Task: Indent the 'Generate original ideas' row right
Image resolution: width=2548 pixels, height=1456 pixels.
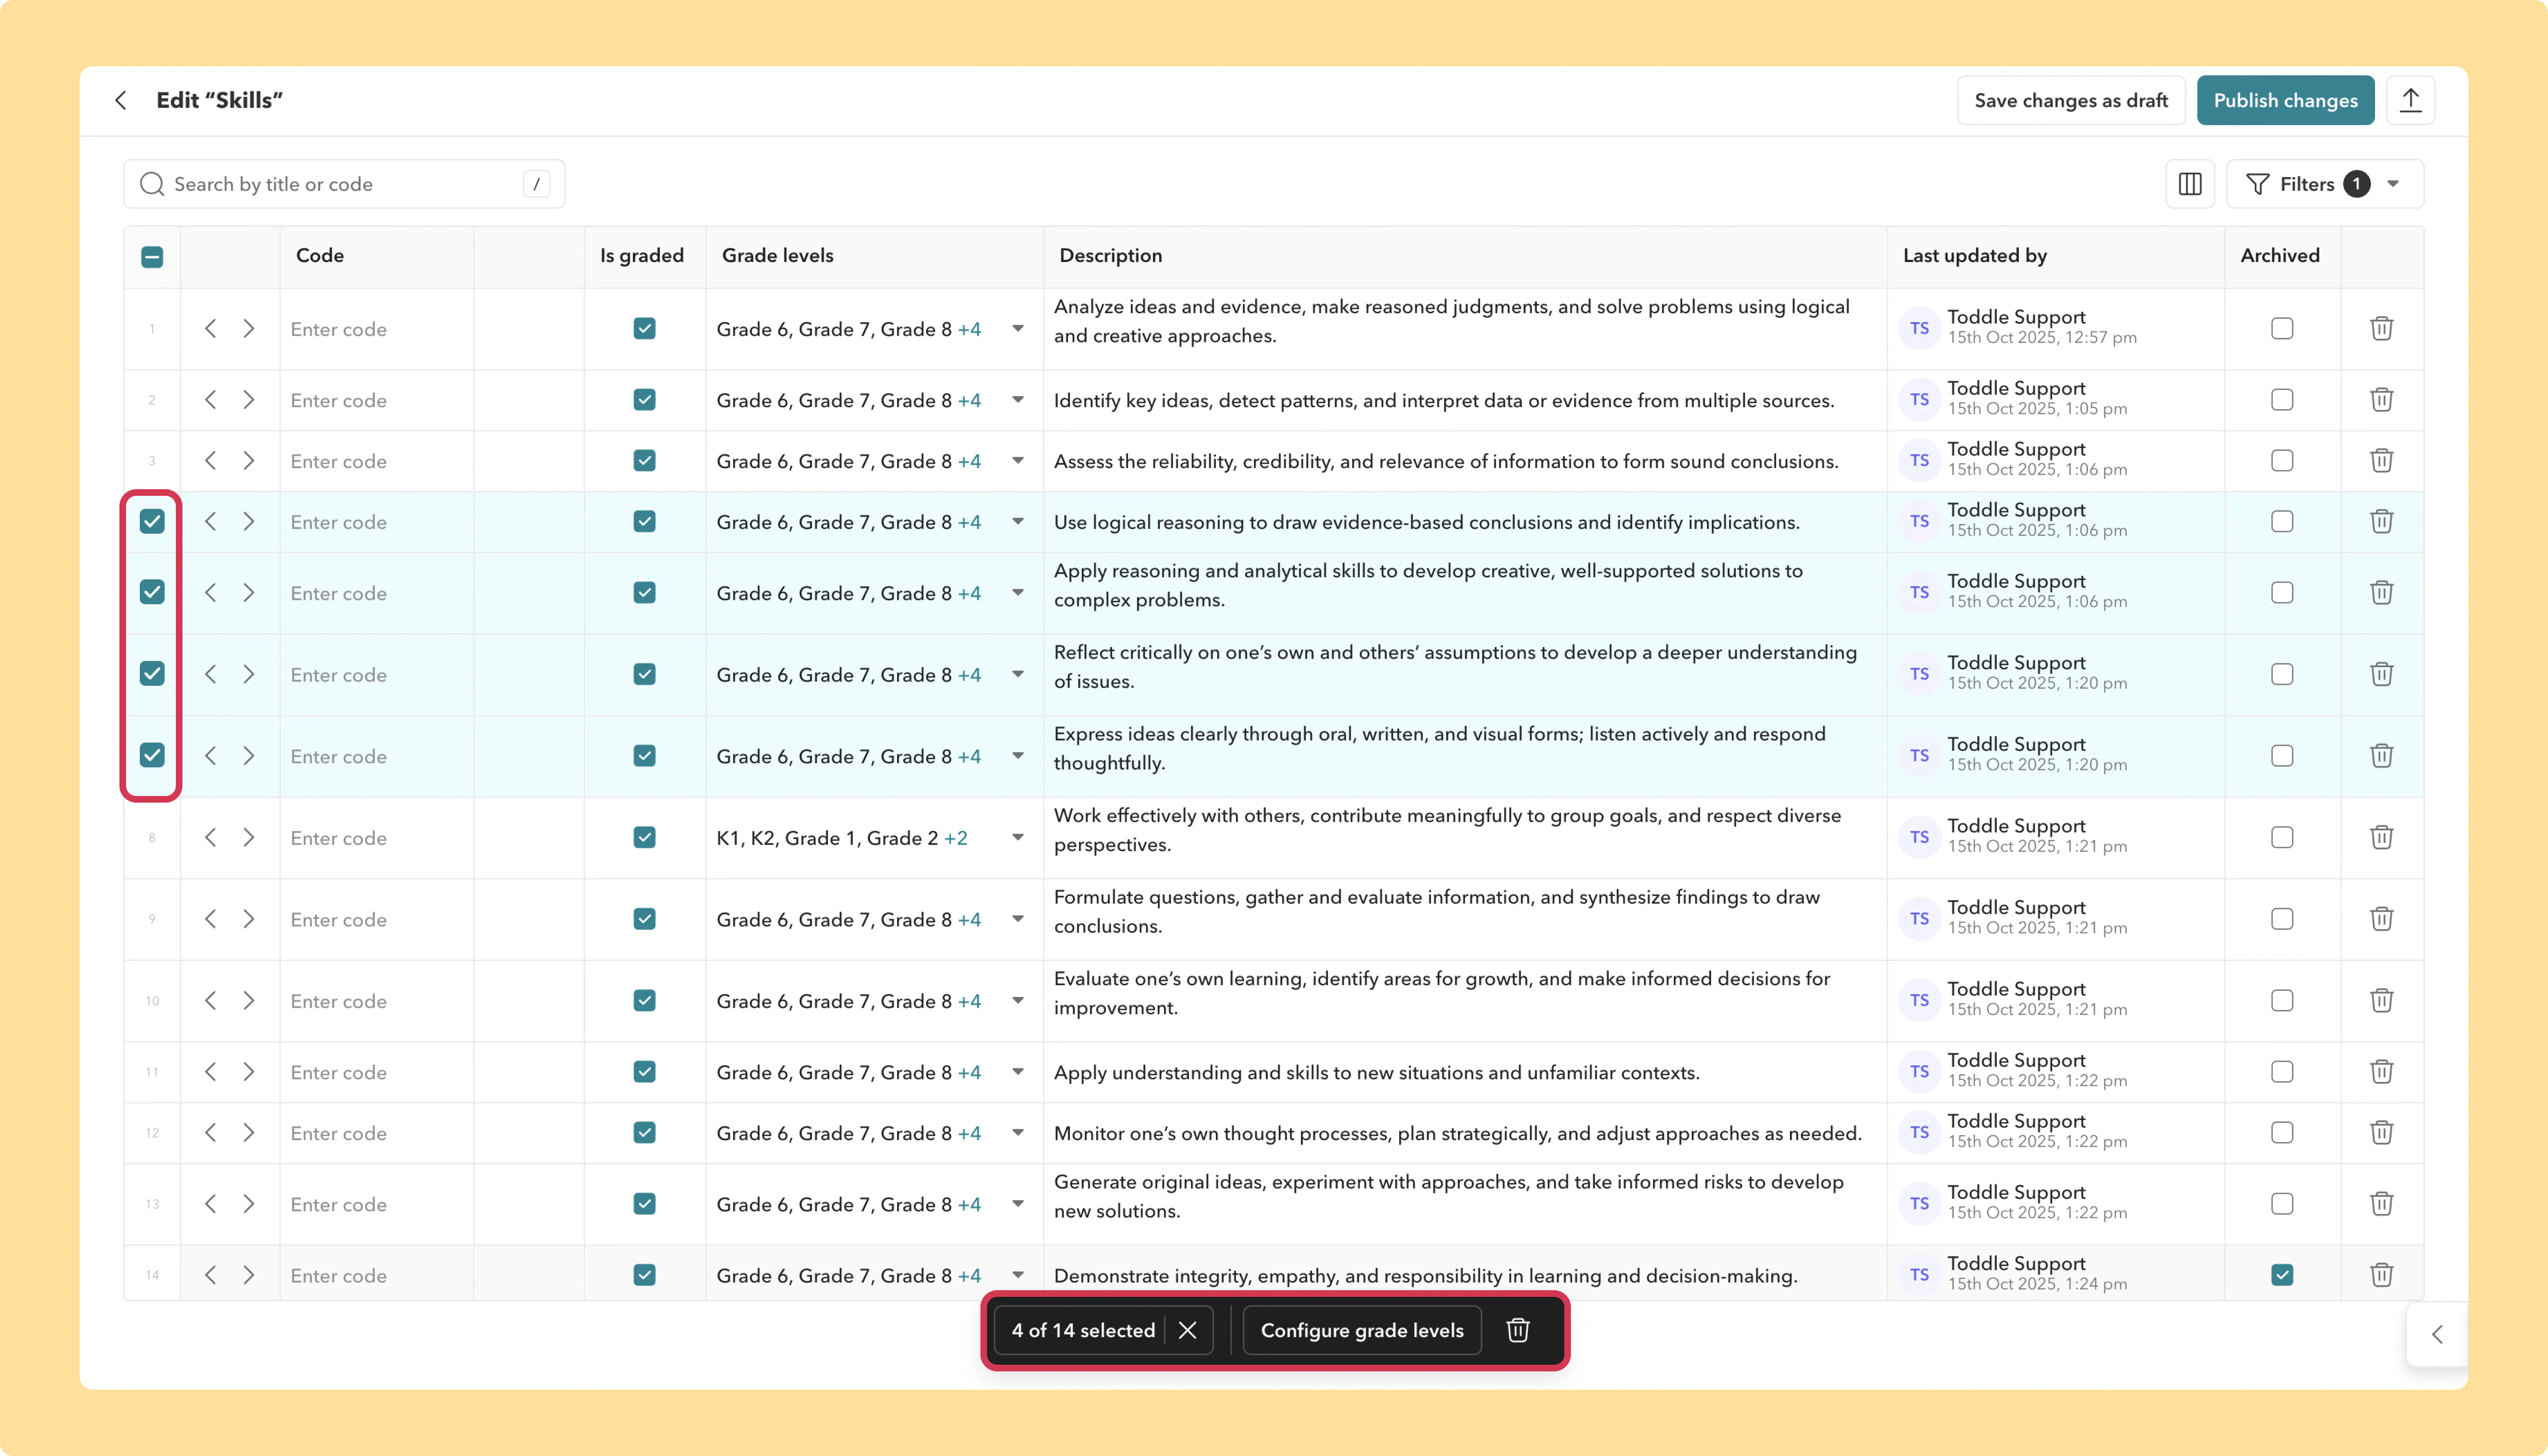Action: click(249, 1204)
